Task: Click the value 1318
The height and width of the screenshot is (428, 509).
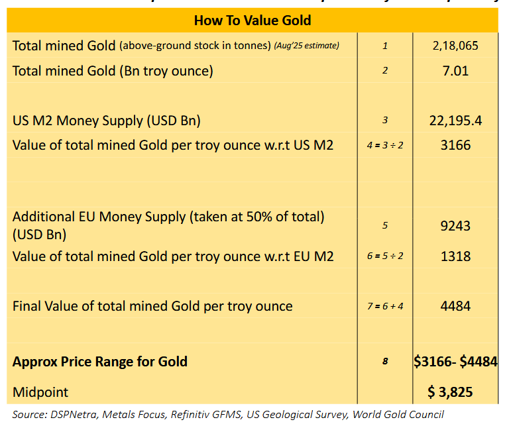Action: coord(455,256)
